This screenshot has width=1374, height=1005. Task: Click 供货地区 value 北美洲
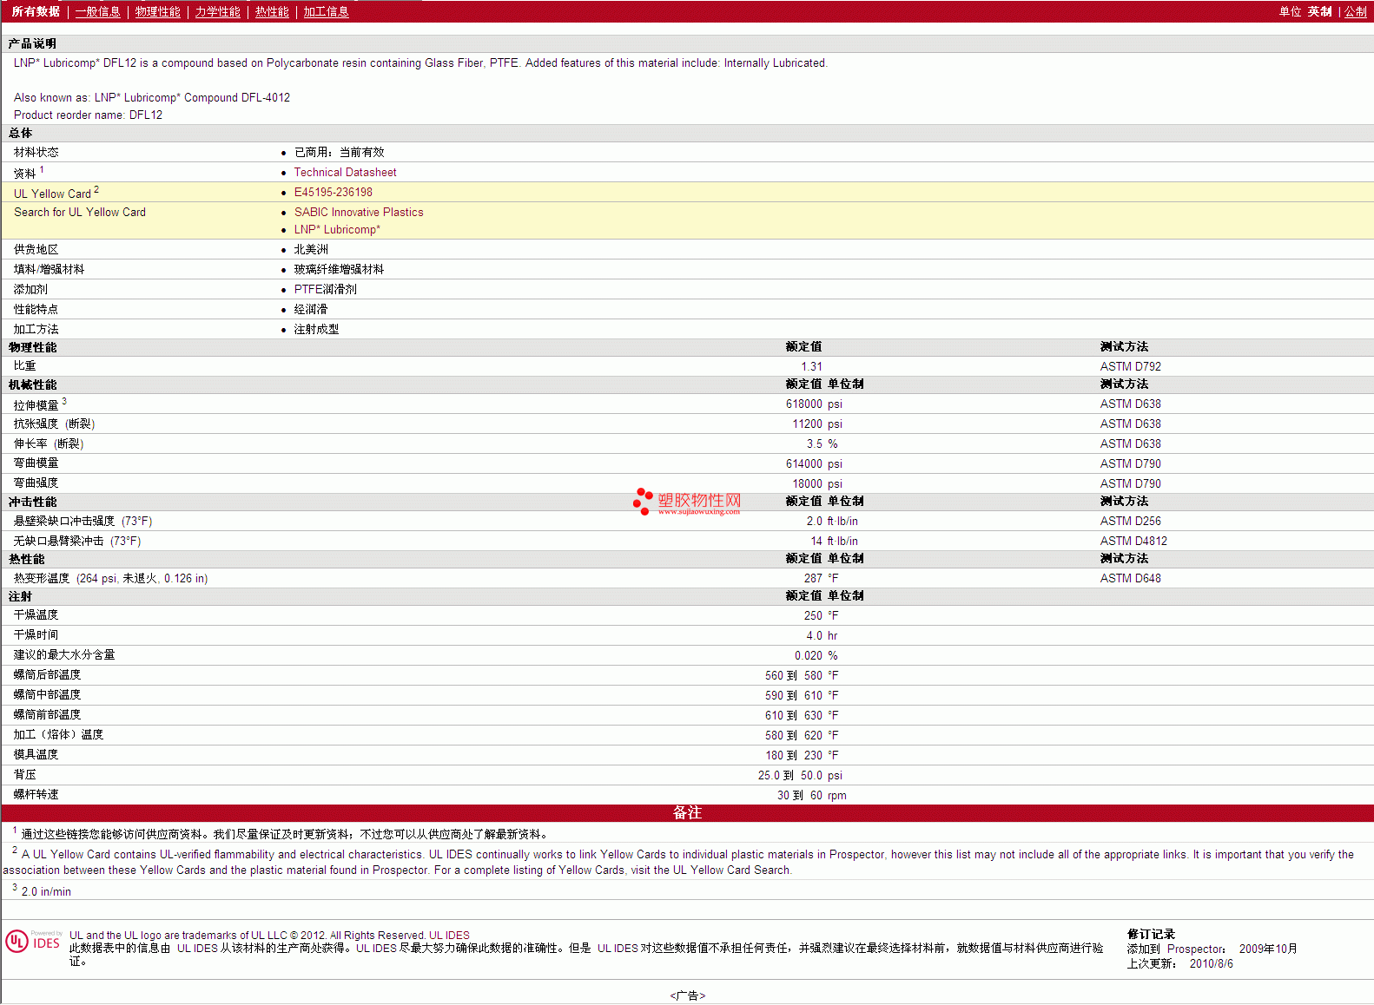coord(311,249)
